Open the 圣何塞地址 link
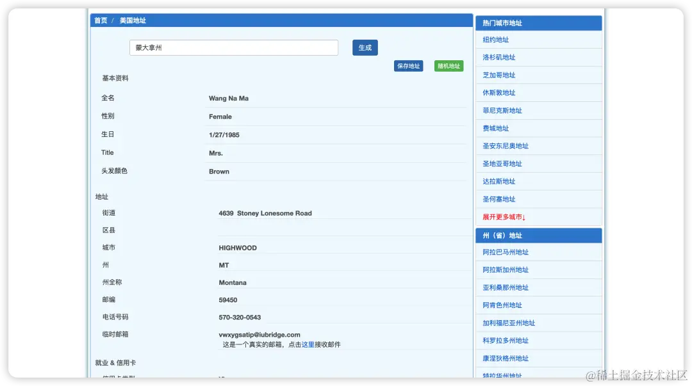The width and height of the screenshot is (692, 386). (498, 199)
